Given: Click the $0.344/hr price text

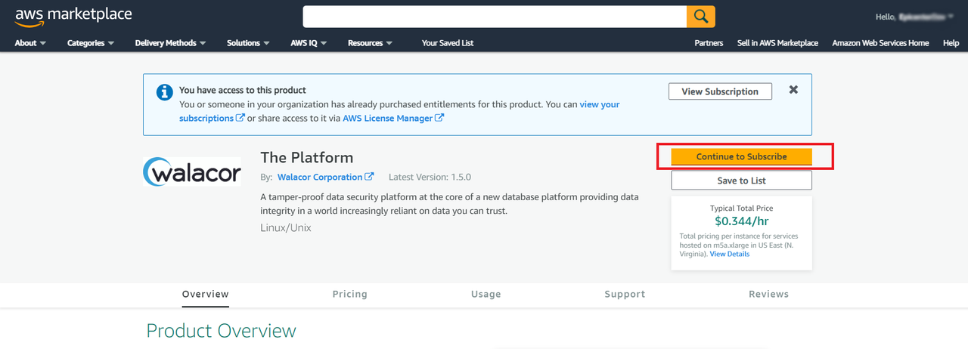Looking at the screenshot, I should click(x=742, y=221).
